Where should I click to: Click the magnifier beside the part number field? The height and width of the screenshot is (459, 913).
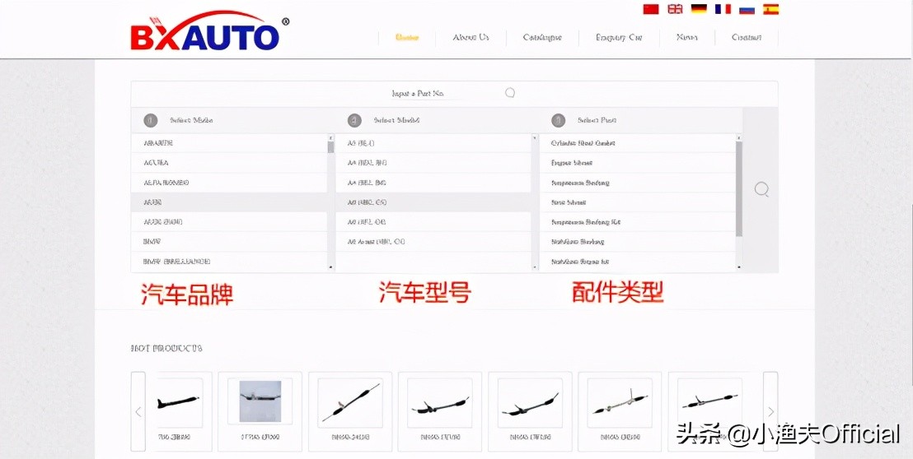510,93
